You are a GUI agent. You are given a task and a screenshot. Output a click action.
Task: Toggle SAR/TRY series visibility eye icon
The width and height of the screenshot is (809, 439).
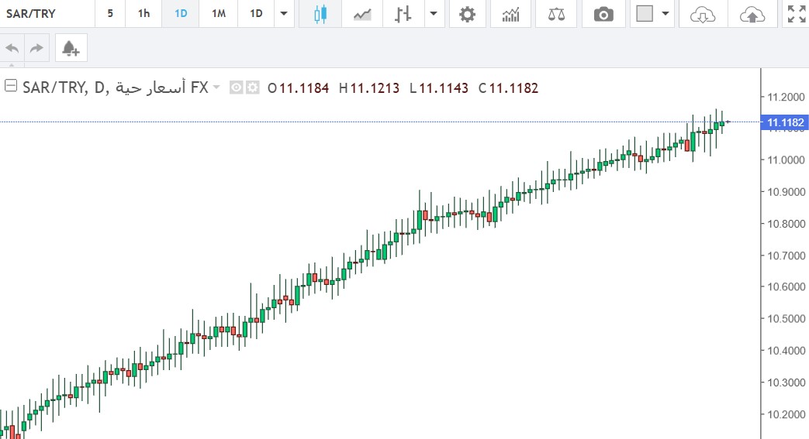[x=237, y=88]
